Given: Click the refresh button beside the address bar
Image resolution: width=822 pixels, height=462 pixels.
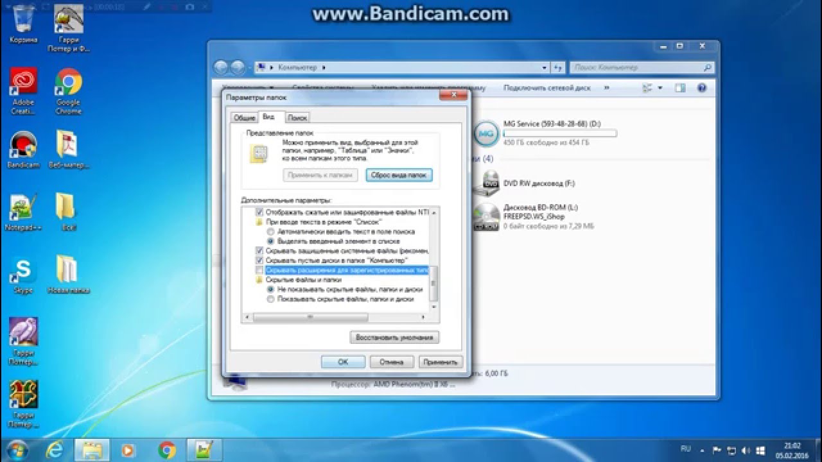Looking at the screenshot, I should (558, 67).
